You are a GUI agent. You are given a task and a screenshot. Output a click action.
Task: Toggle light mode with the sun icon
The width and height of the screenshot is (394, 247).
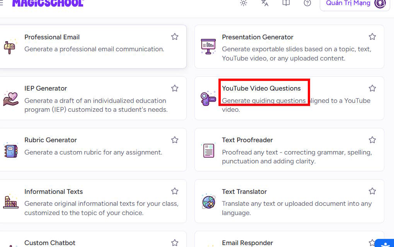(243, 3)
